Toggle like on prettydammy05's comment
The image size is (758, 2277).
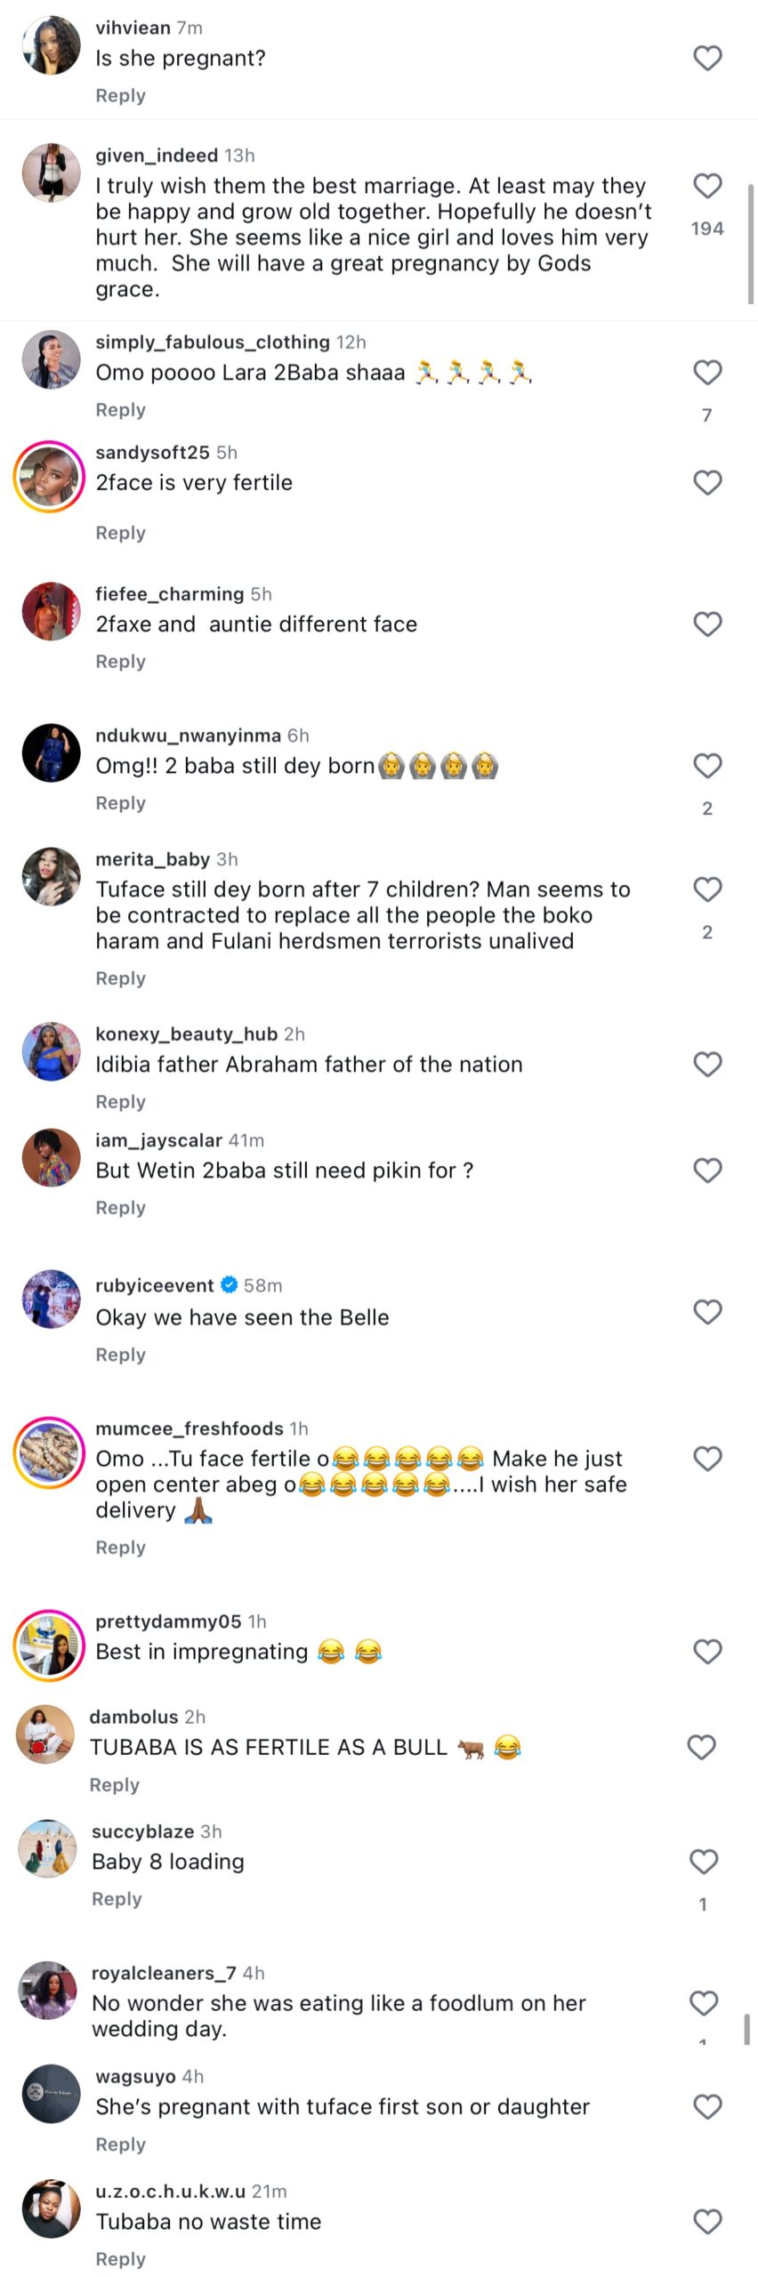[x=707, y=1652]
